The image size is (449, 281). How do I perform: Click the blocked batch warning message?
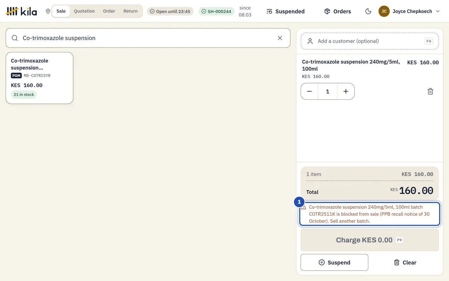pos(370,214)
